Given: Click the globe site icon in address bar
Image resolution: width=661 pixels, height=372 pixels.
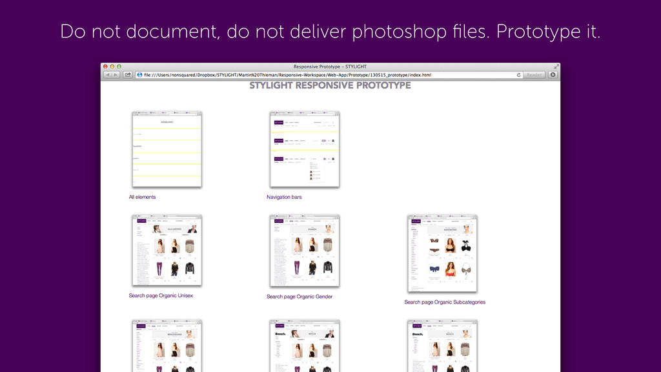Looking at the screenshot, I should (139, 75).
